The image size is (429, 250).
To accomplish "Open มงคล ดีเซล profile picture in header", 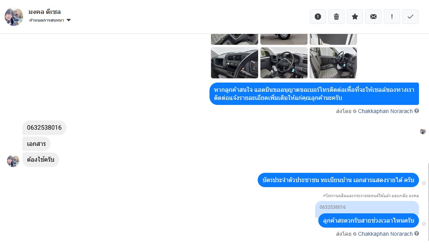I will [x=14, y=17].
